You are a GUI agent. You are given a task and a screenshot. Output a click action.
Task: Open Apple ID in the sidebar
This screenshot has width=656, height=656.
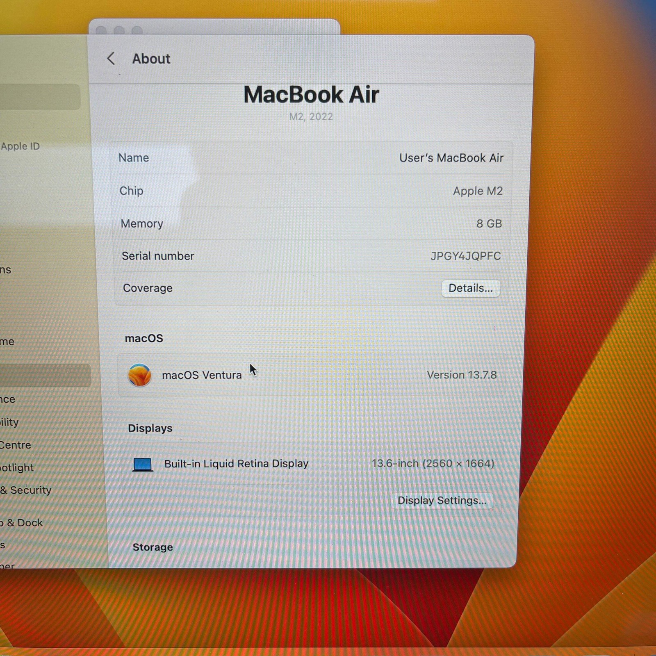pyautogui.click(x=20, y=146)
